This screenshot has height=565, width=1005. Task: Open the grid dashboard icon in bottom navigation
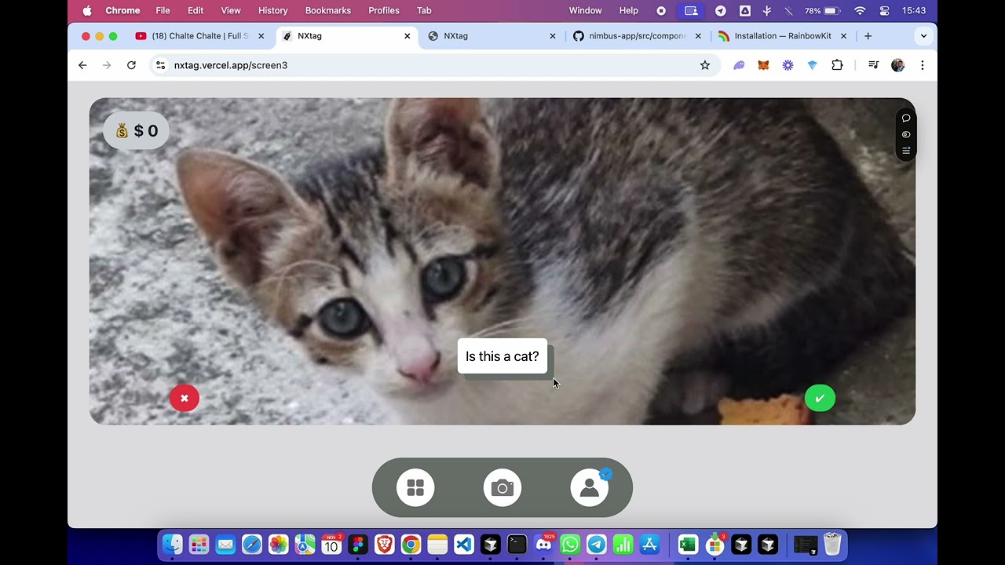[415, 488]
